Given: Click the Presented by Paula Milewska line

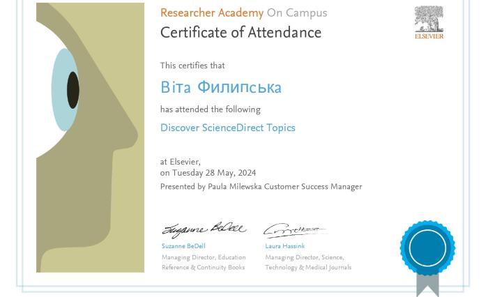Looking at the screenshot, I should coord(261,187).
